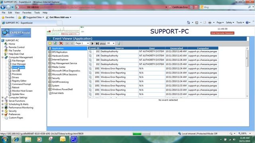Screen dimensions: 255x143
Task: Collapse the Computer Management tree node
Action: click(3, 57)
